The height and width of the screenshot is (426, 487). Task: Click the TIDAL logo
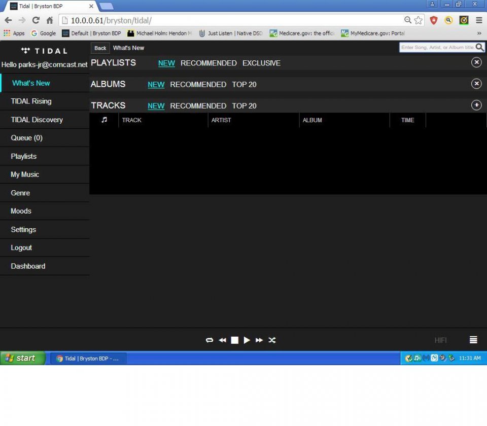click(44, 51)
